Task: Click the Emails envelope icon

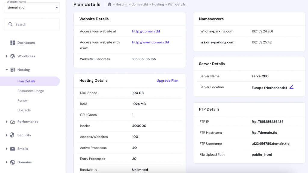Action: tap(13, 149)
